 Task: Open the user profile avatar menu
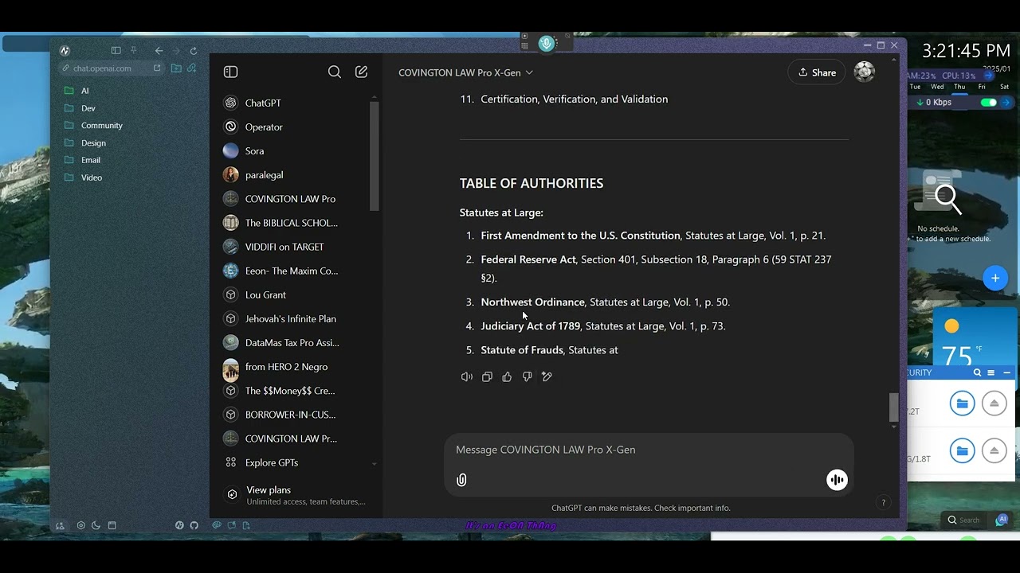tap(865, 72)
